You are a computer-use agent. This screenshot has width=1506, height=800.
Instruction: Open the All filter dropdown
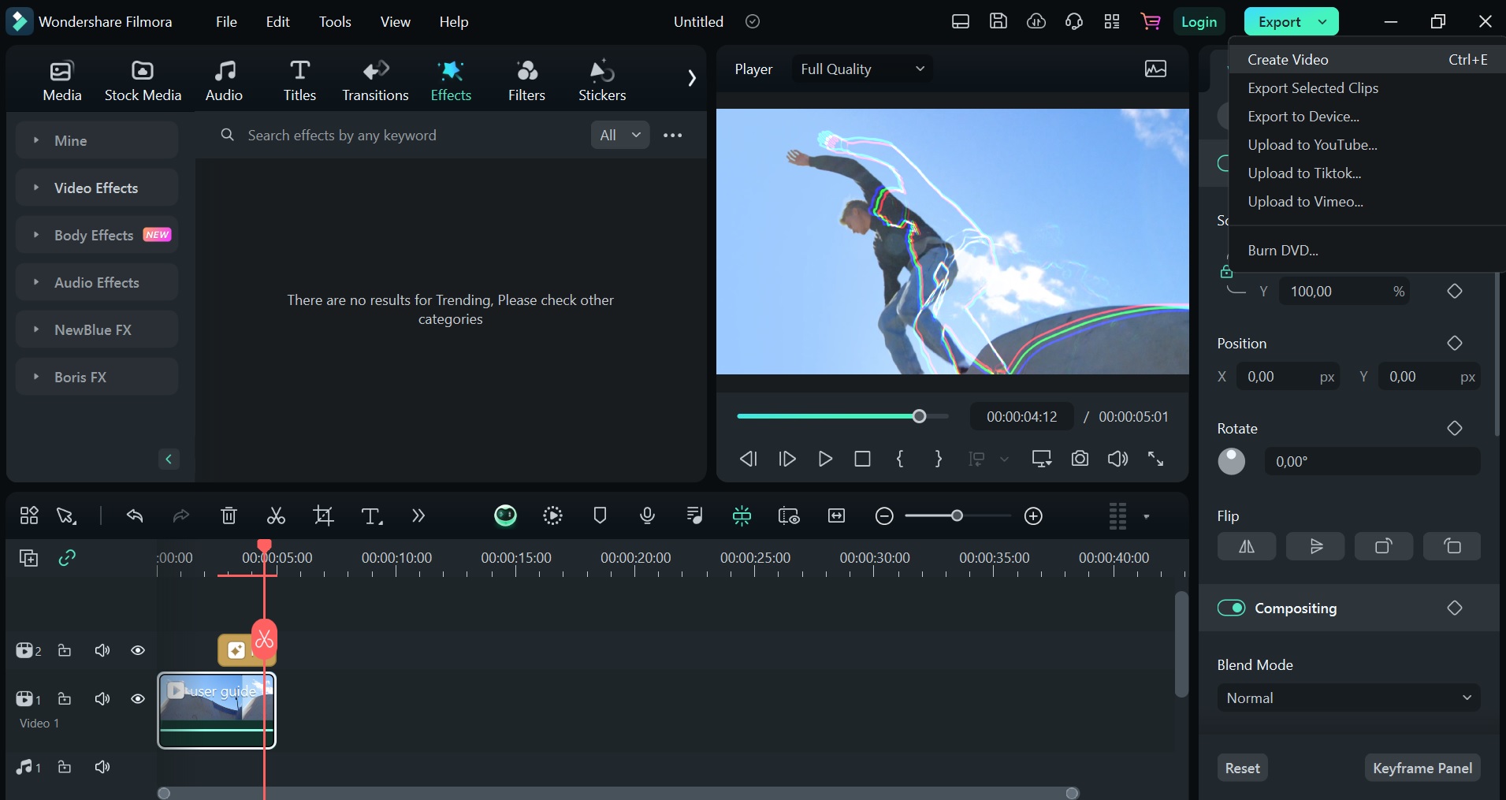coord(620,135)
